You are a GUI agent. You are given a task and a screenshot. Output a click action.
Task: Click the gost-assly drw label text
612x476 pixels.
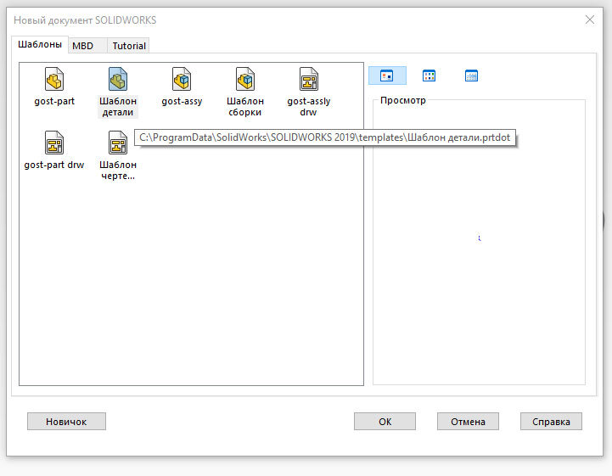click(309, 107)
